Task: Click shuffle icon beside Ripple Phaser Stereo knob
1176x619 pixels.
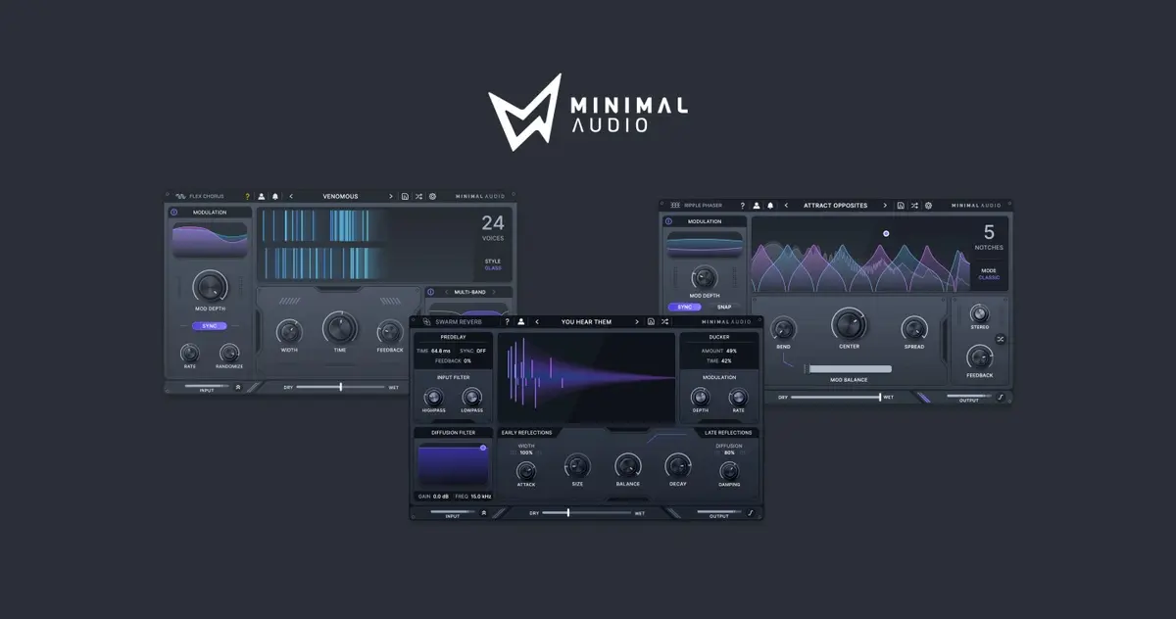Action: click(1001, 339)
